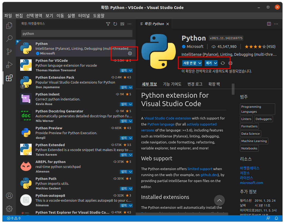Open editor more actions ellipsis
This screenshot has width=285, height=224.
click(x=276, y=24)
